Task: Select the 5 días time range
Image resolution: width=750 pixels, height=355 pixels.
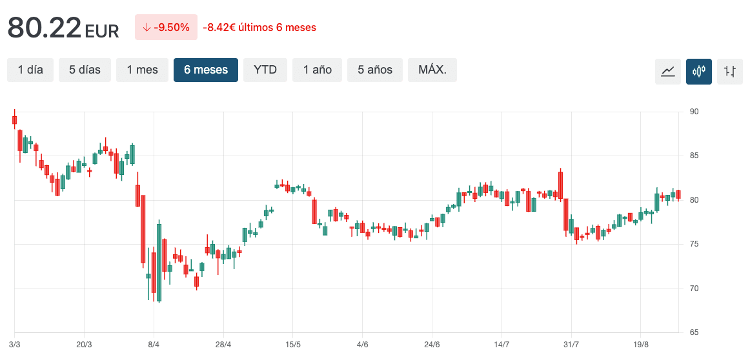Action: (x=85, y=70)
